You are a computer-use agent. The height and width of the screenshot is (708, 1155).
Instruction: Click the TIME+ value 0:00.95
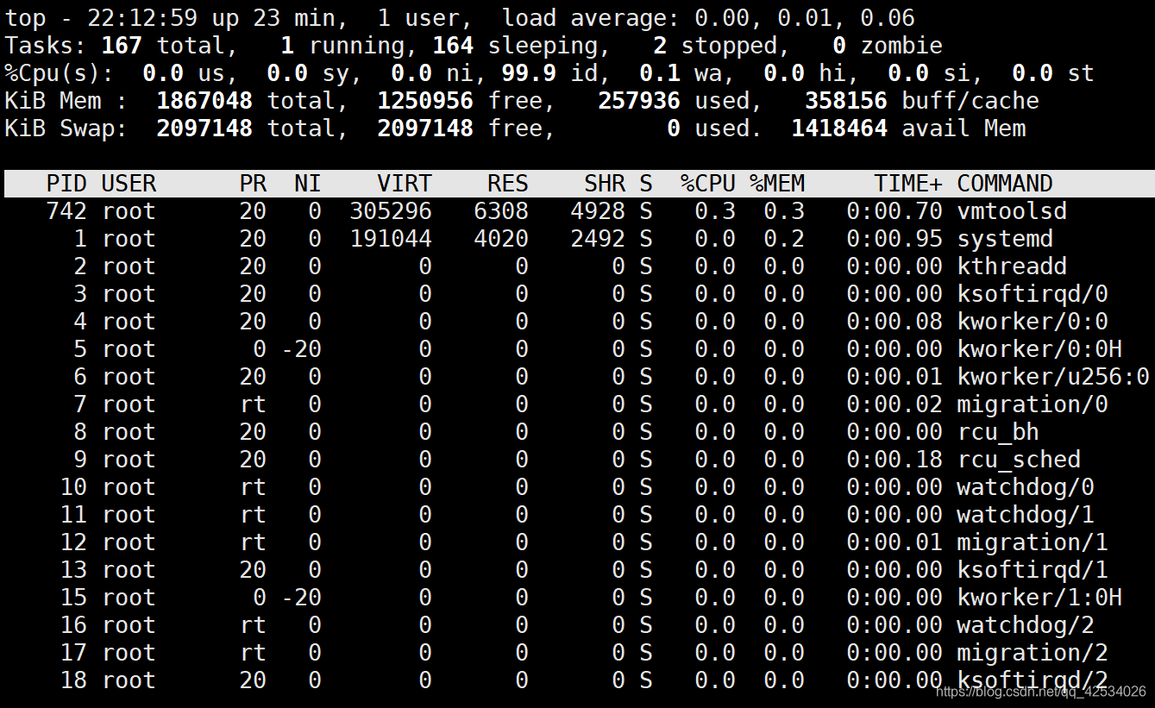[894, 239]
